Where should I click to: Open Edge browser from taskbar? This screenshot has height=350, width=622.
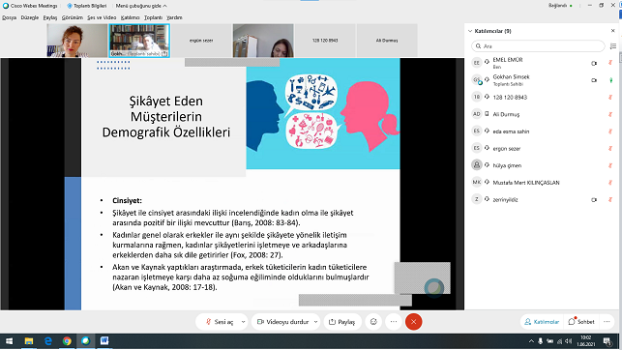click(47, 341)
